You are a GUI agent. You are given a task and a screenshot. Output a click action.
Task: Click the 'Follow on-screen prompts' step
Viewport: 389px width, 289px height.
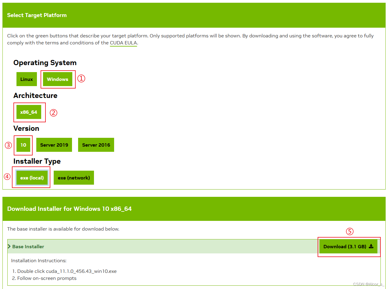[x=47, y=278]
